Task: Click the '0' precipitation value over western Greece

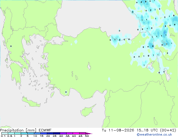Action: (11, 46)
